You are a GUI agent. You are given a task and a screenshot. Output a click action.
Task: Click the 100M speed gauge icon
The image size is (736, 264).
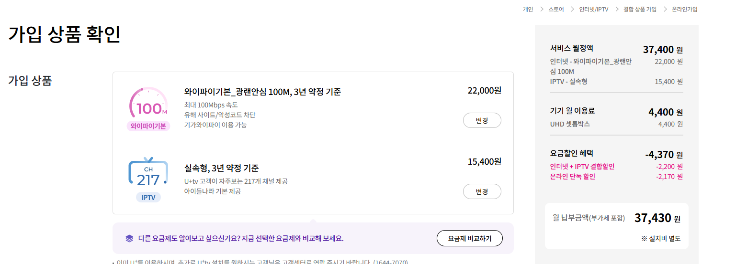148,104
